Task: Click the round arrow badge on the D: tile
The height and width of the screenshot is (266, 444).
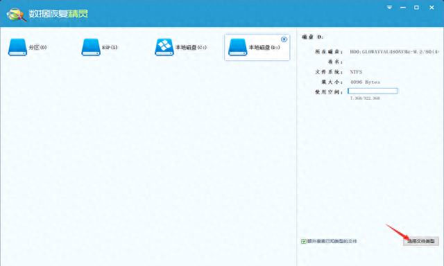Action: pyautogui.click(x=284, y=39)
